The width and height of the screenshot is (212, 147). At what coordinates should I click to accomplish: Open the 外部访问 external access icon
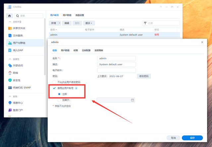pos(10,66)
